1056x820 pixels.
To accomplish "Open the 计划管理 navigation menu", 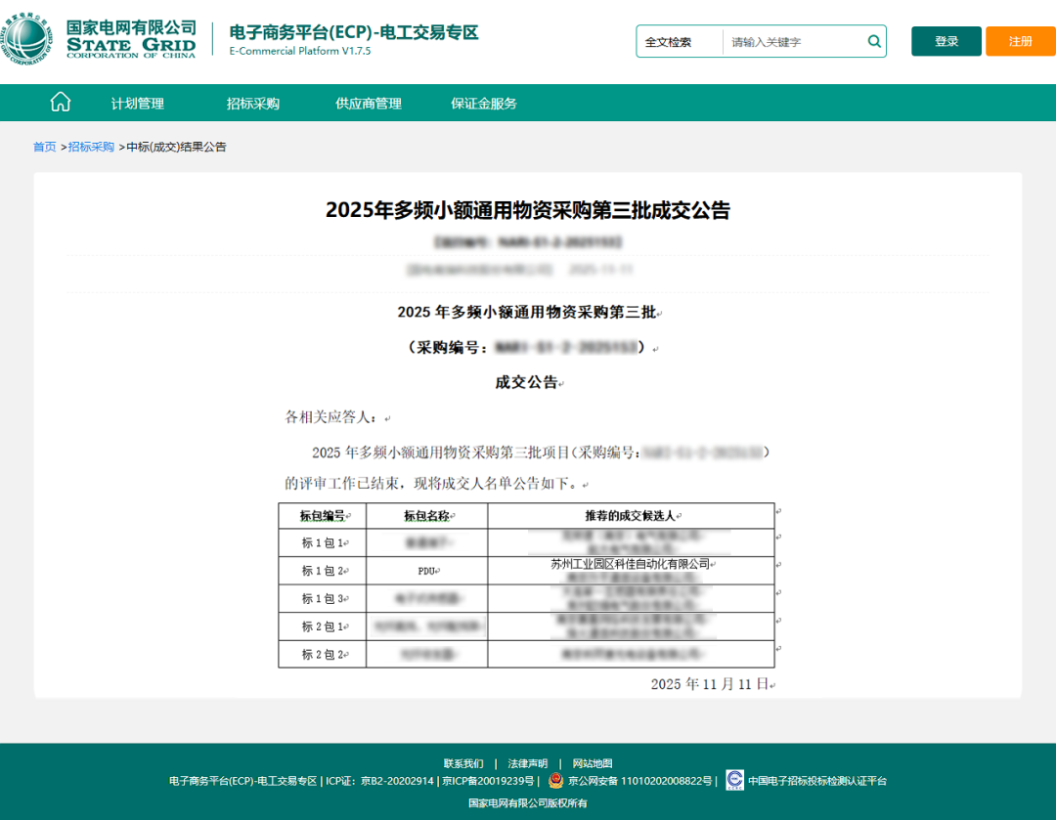I will pos(137,102).
